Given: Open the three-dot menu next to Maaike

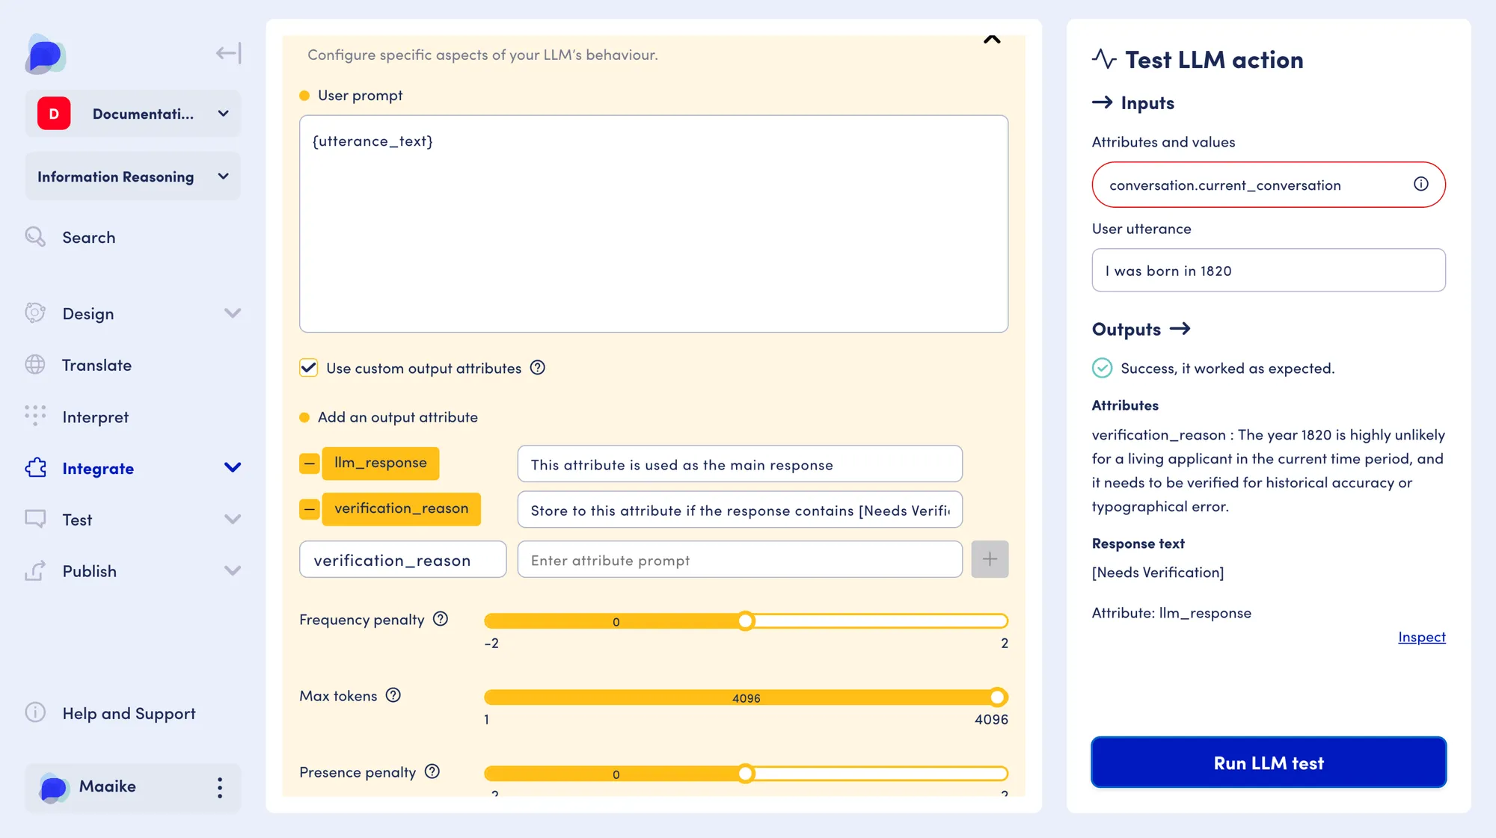Looking at the screenshot, I should pyautogui.click(x=220, y=787).
